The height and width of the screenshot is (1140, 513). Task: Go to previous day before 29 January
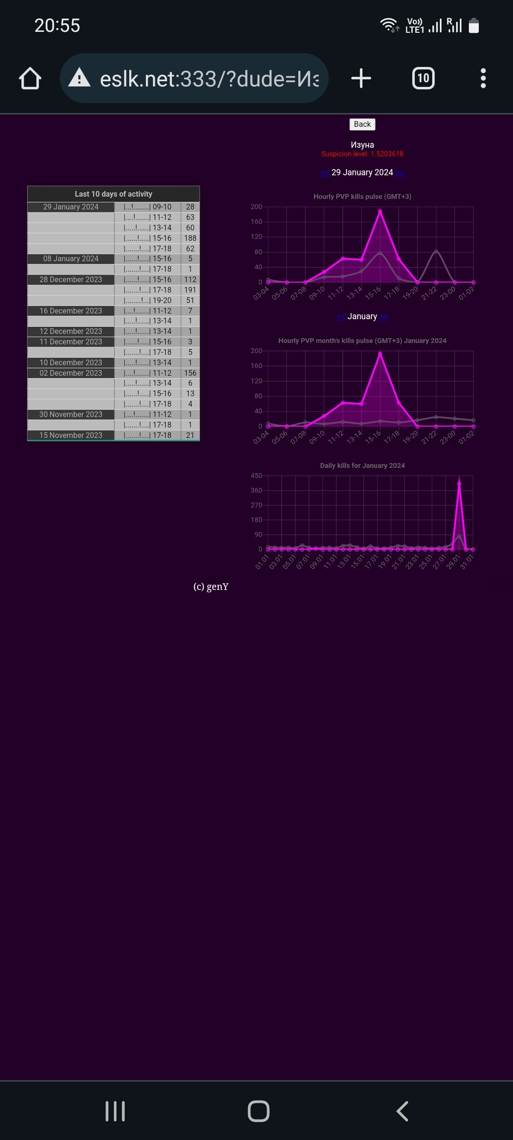(x=325, y=173)
